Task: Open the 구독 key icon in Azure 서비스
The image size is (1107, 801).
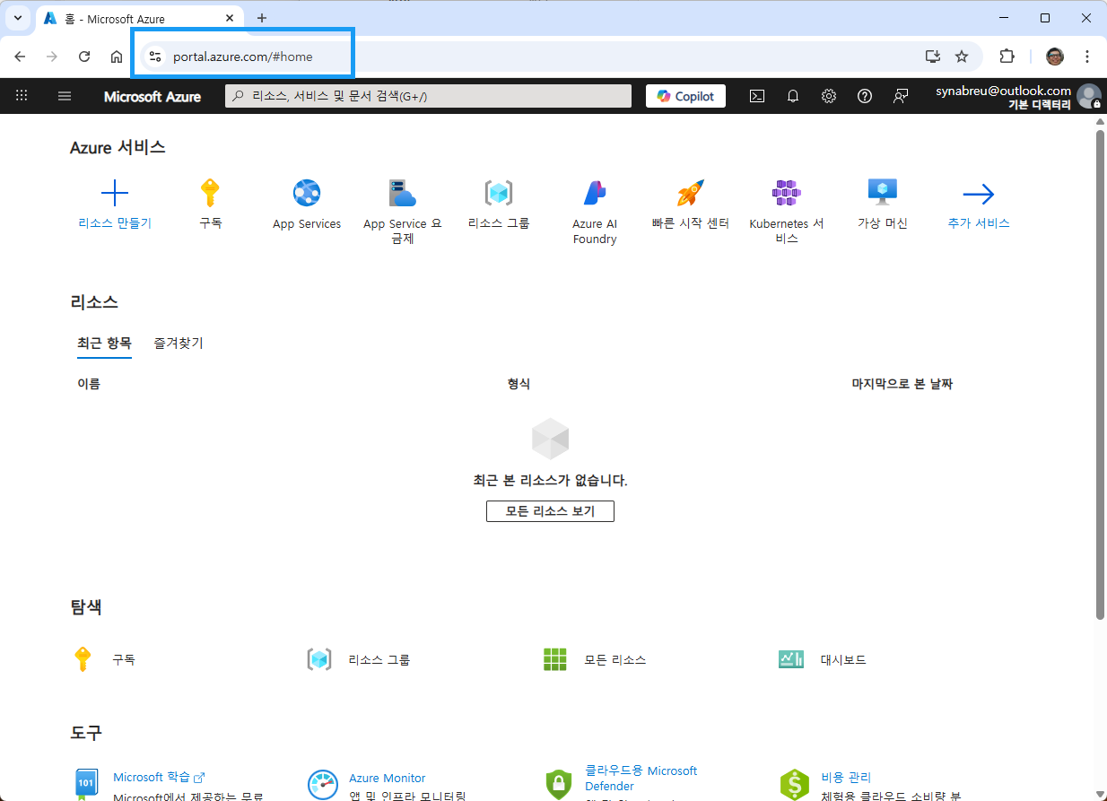Action: [210, 193]
